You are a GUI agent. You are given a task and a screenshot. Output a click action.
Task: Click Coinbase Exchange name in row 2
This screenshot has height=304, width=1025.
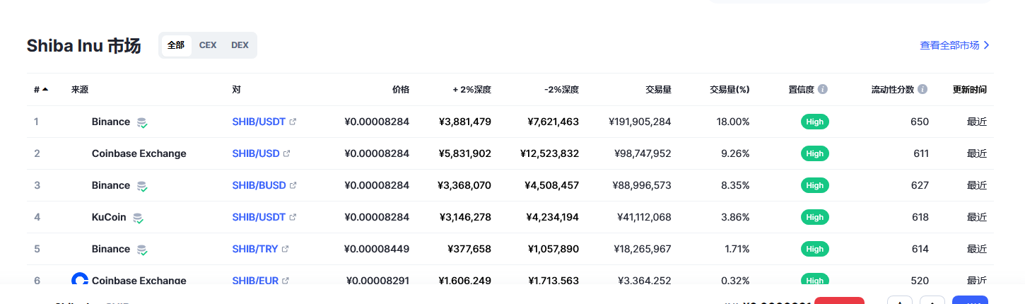click(139, 153)
